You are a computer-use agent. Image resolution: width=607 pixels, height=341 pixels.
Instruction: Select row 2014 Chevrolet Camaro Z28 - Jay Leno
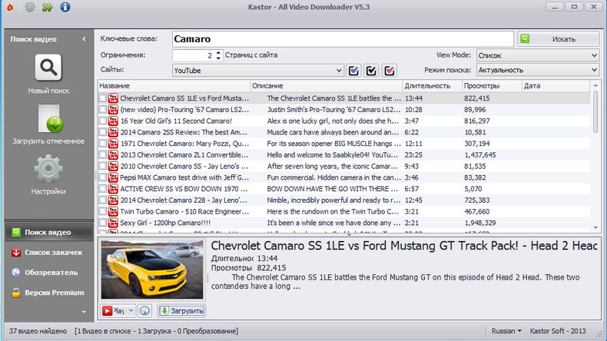pyautogui.click(x=344, y=200)
